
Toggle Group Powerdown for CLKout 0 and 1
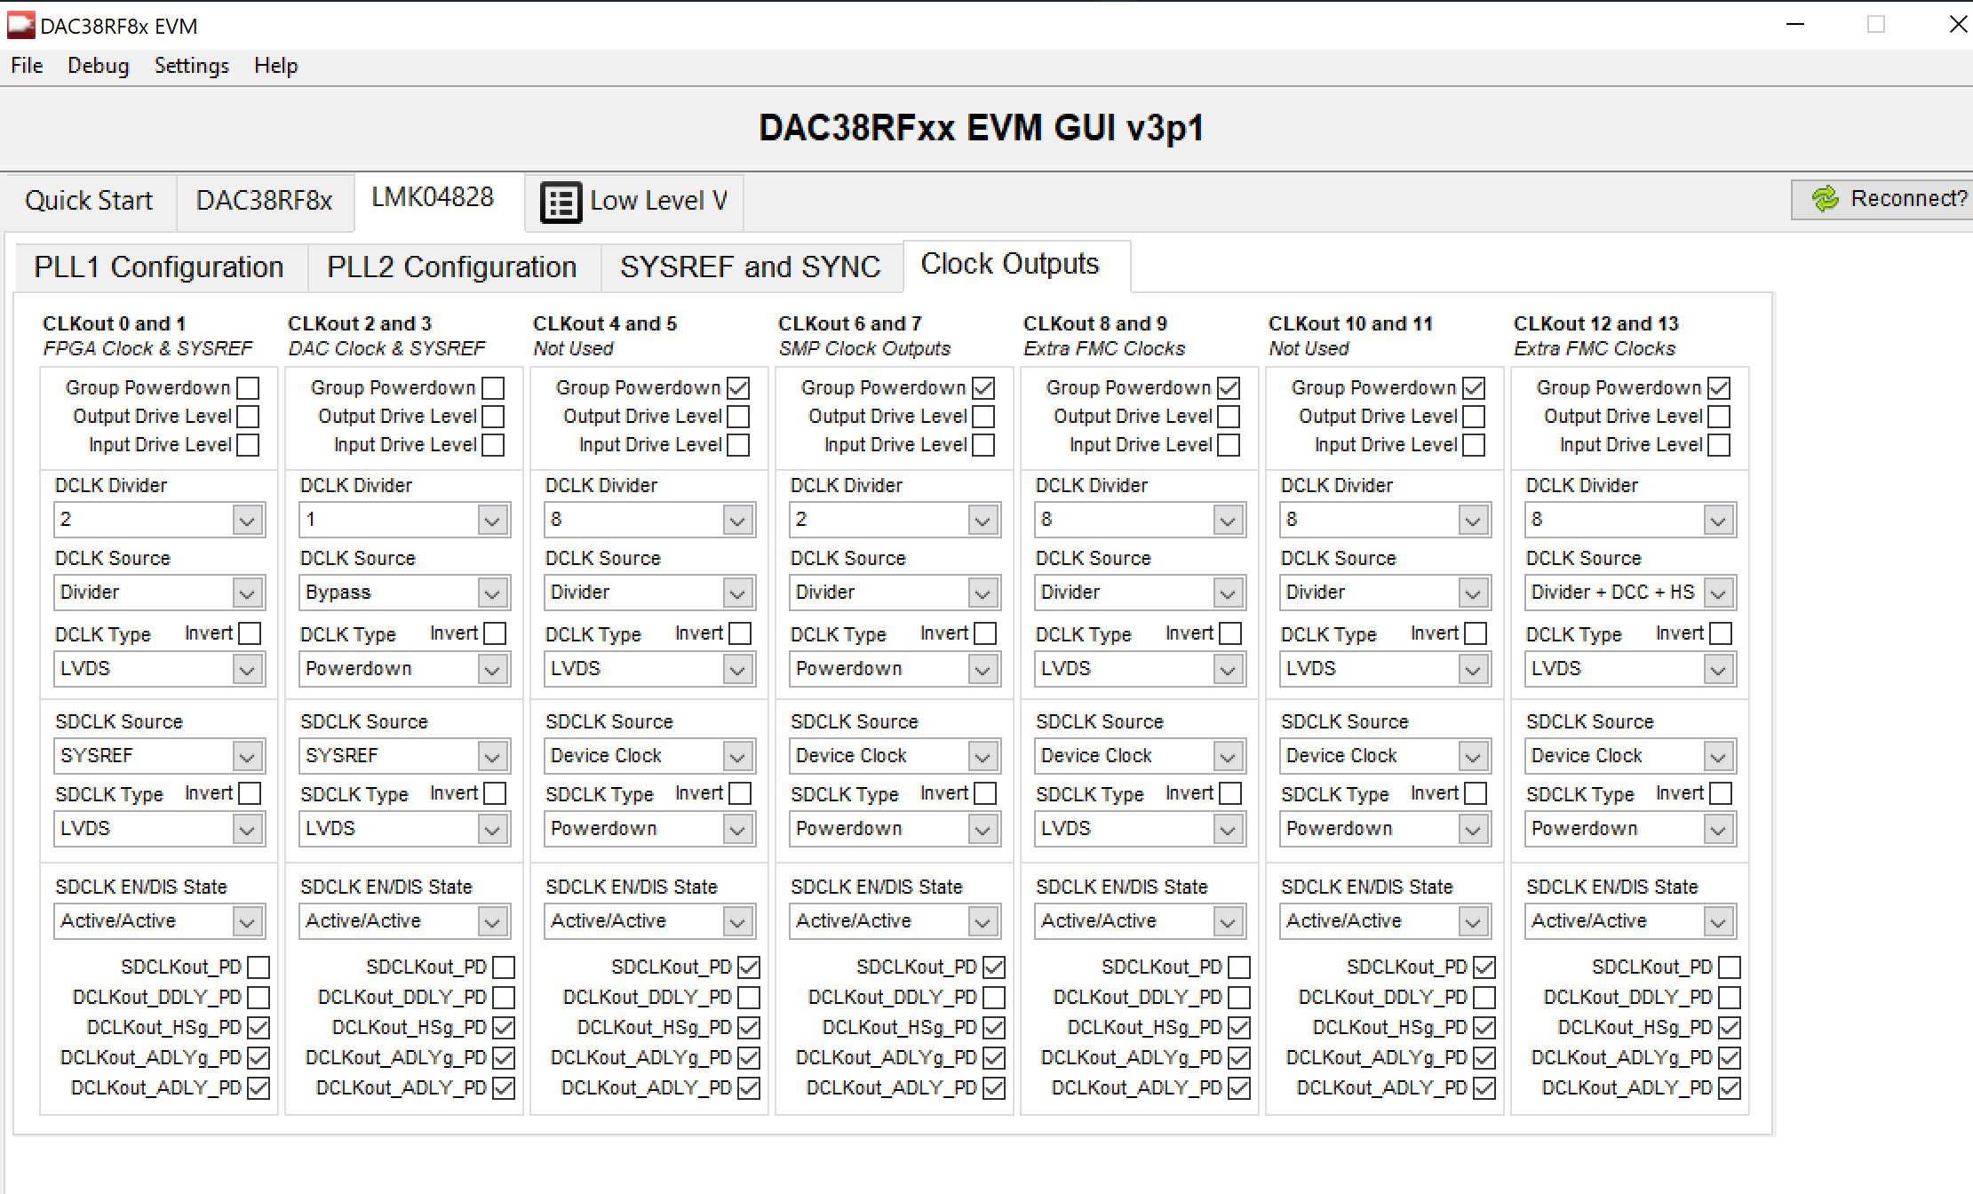pyautogui.click(x=249, y=388)
